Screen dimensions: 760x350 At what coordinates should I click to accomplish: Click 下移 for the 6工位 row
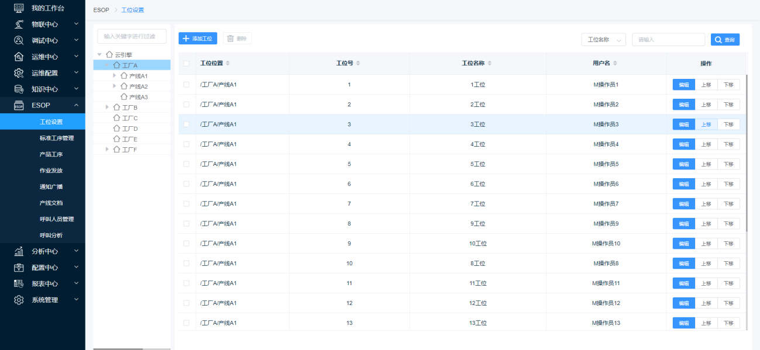click(728, 184)
